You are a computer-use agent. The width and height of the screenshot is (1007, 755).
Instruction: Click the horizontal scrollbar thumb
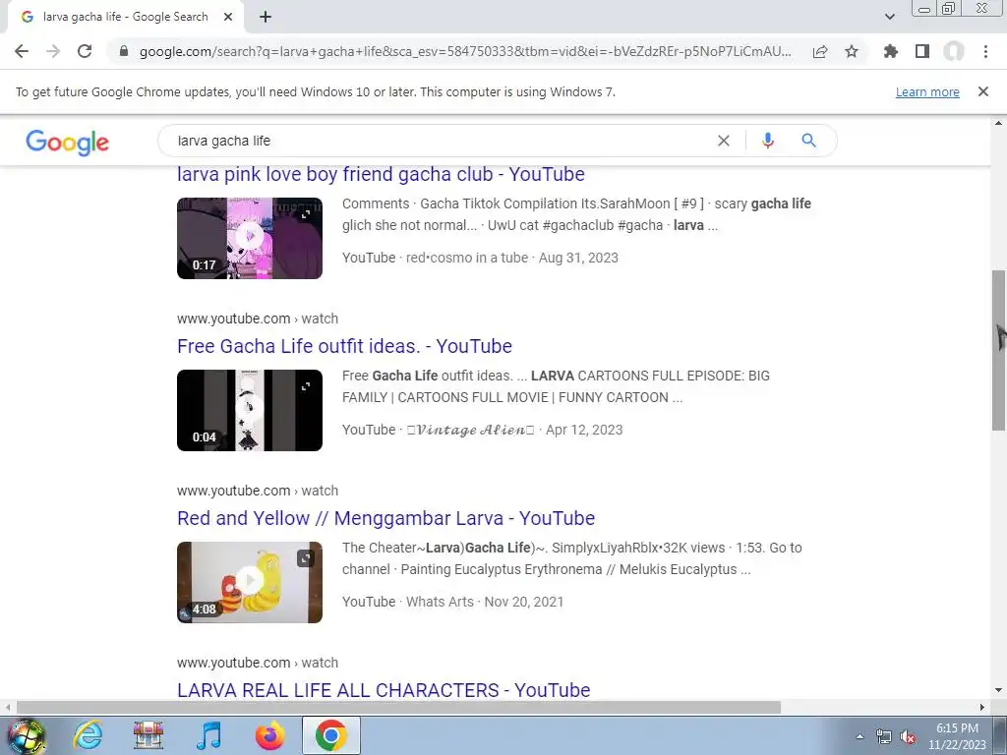click(x=398, y=708)
